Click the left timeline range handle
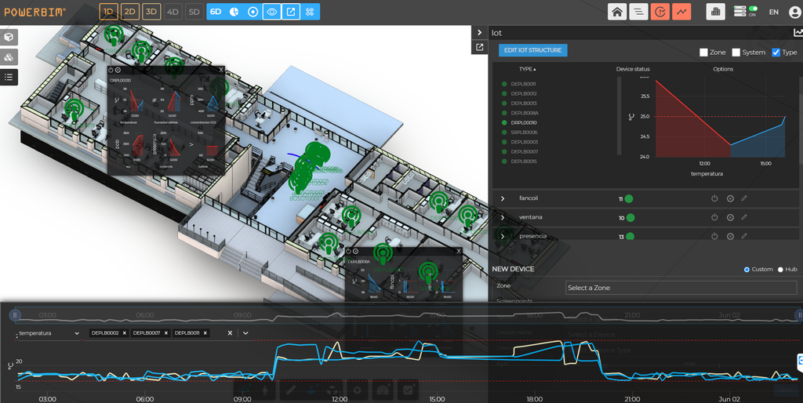This screenshot has height=403, width=803. tap(16, 315)
